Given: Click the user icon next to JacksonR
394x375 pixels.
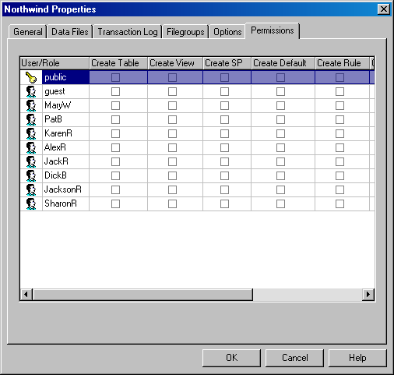Looking at the screenshot, I should point(31,189).
